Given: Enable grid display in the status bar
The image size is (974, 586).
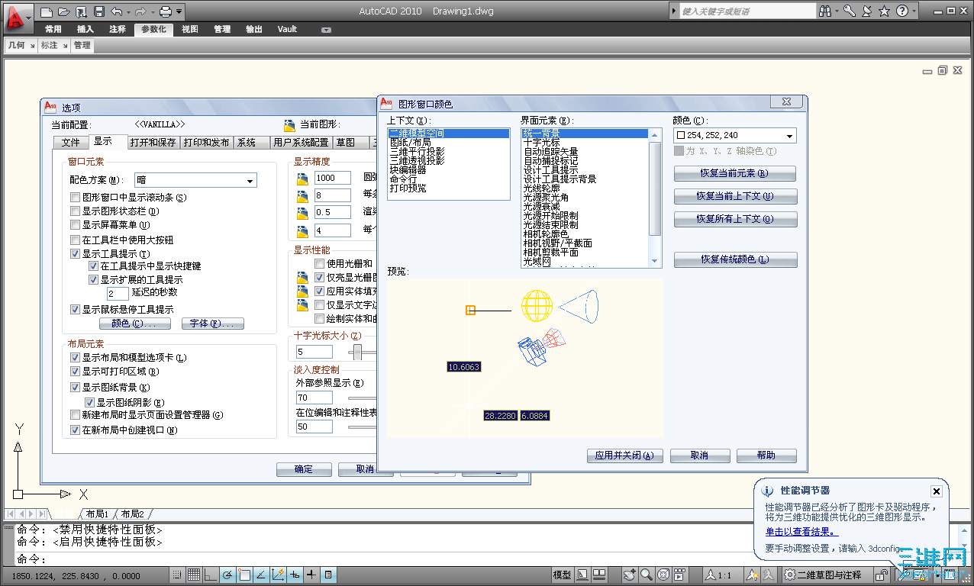Looking at the screenshot, I should coord(194,575).
